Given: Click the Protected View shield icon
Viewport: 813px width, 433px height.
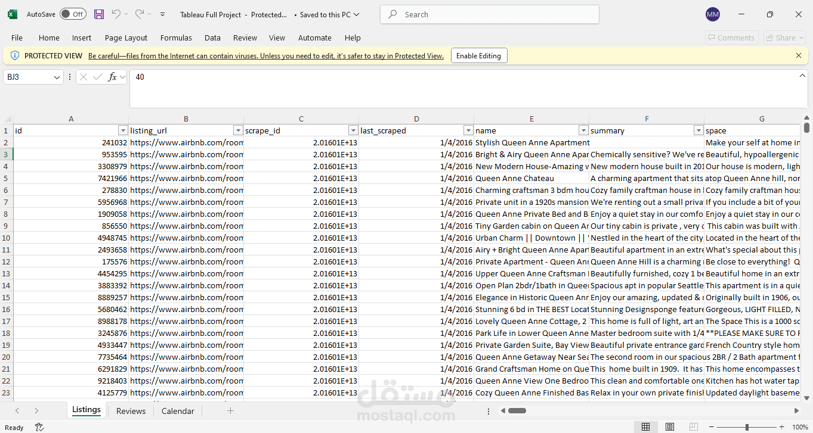Looking at the screenshot, I should click(14, 55).
